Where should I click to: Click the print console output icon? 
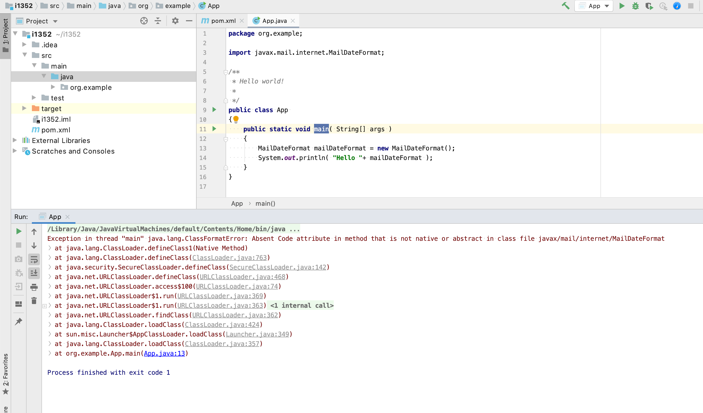34,287
